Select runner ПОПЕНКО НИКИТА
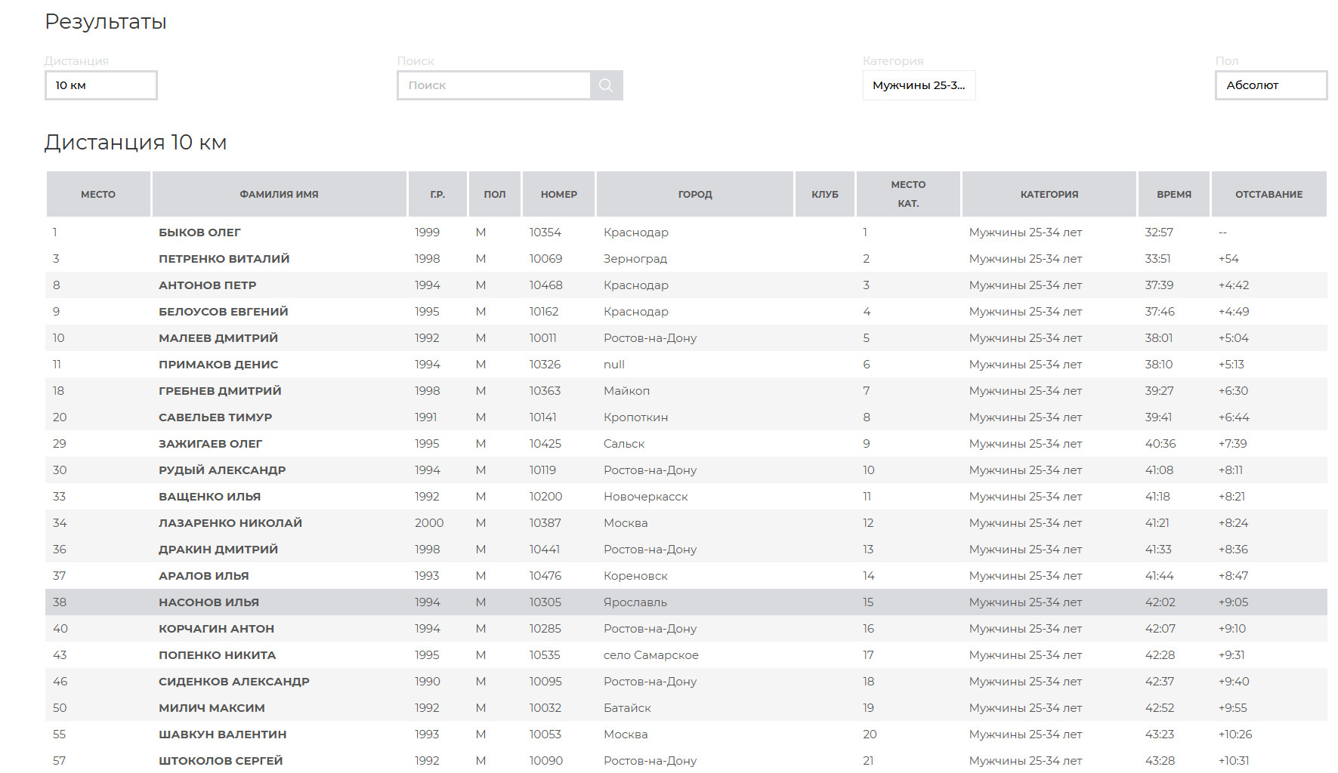The image size is (1338, 773). [217, 655]
